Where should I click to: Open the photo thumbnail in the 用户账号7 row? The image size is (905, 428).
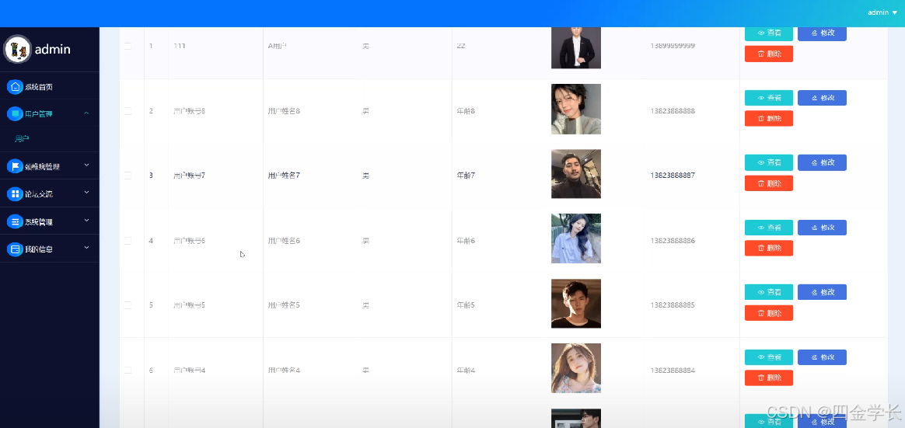(x=576, y=174)
